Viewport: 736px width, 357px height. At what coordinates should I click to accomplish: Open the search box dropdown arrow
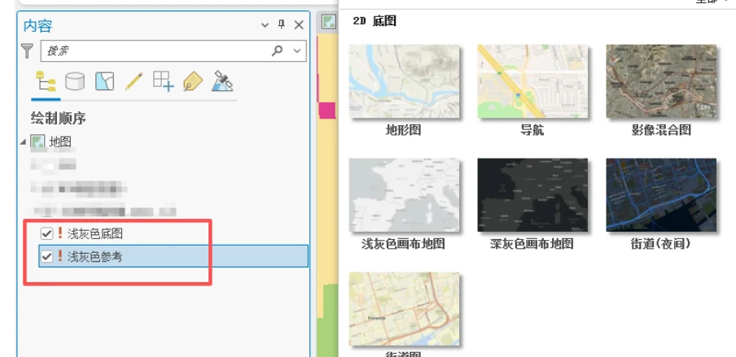pos(296,50)
